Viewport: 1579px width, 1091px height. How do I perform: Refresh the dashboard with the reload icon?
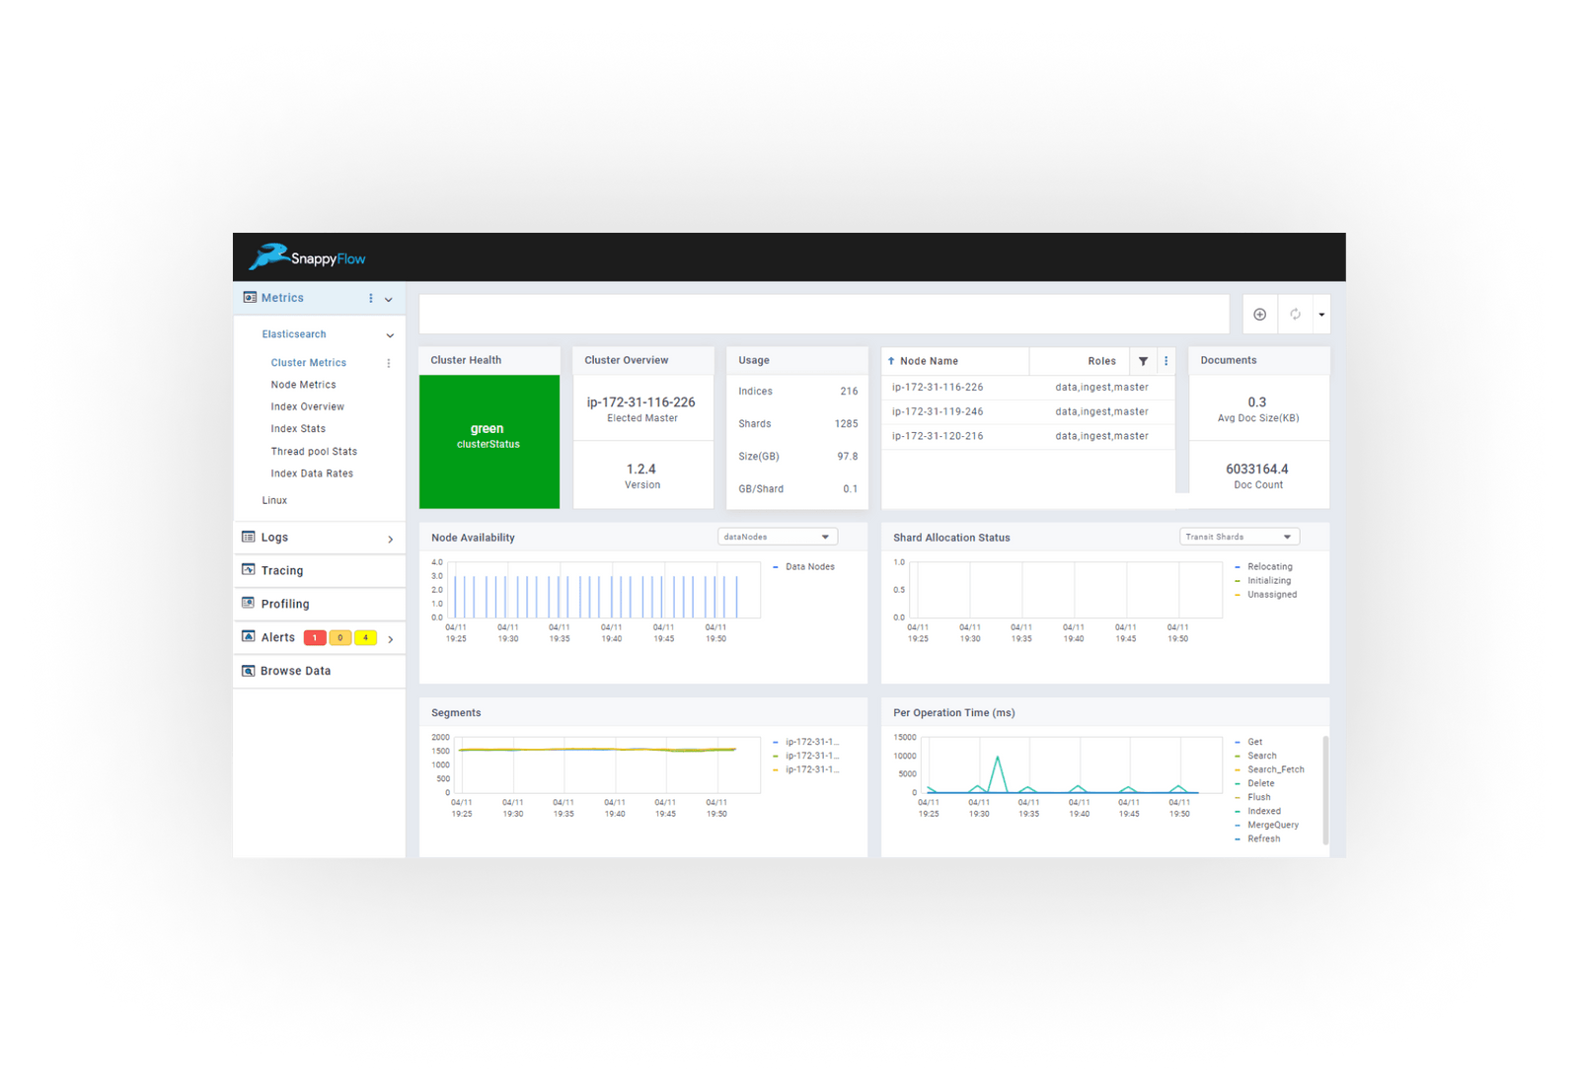(1295, 314)
